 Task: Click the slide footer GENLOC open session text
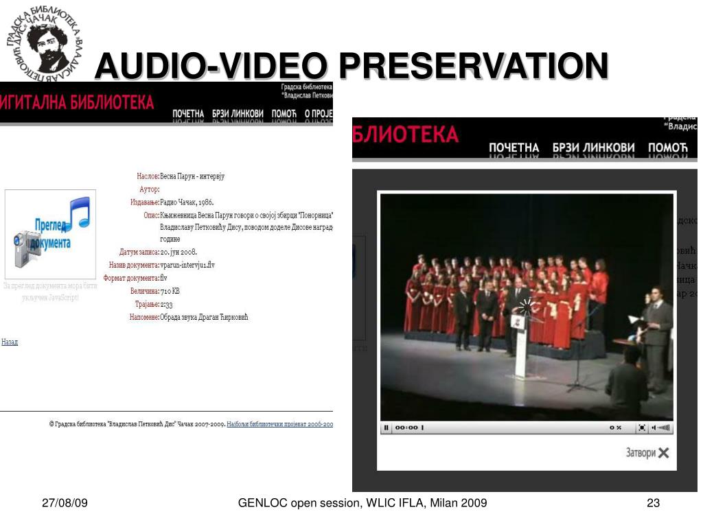(362, 503)
